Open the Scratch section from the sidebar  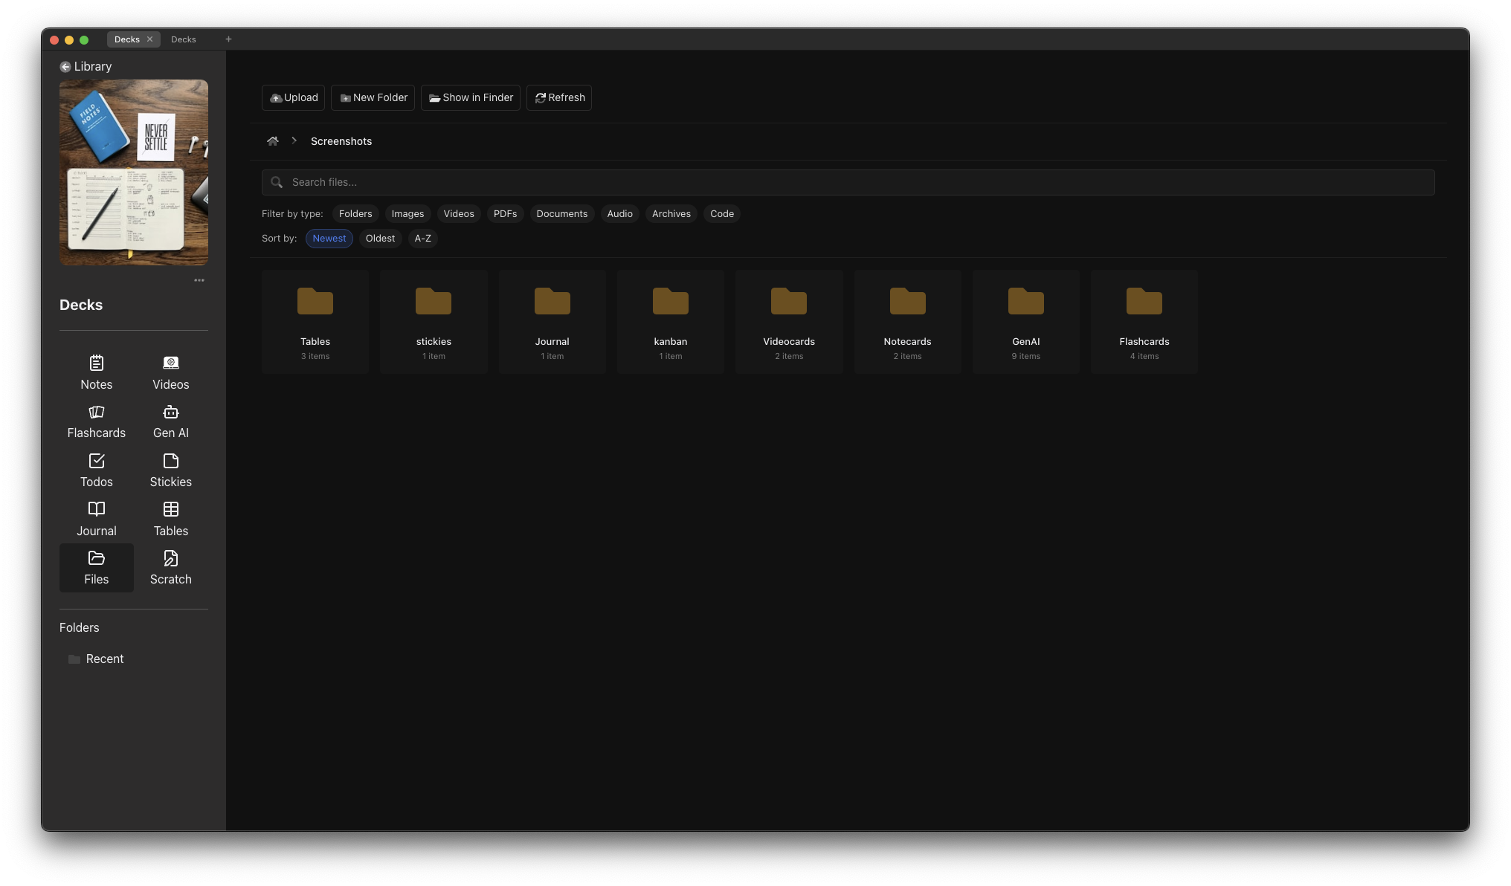[x=170, y=568]
